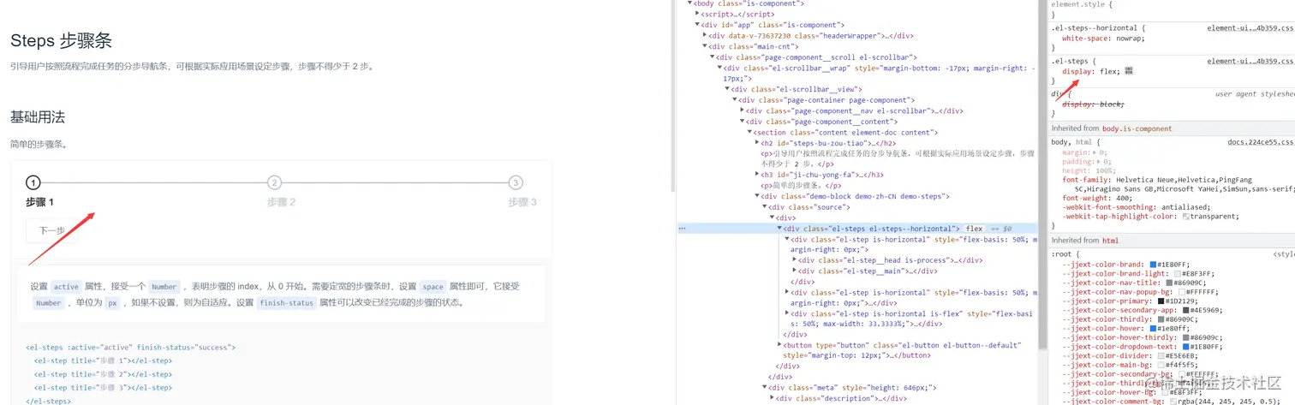This screenshot has width=1295, height=405.
Task: Collapse the section content element-doc node
Action: click(749, 133)
